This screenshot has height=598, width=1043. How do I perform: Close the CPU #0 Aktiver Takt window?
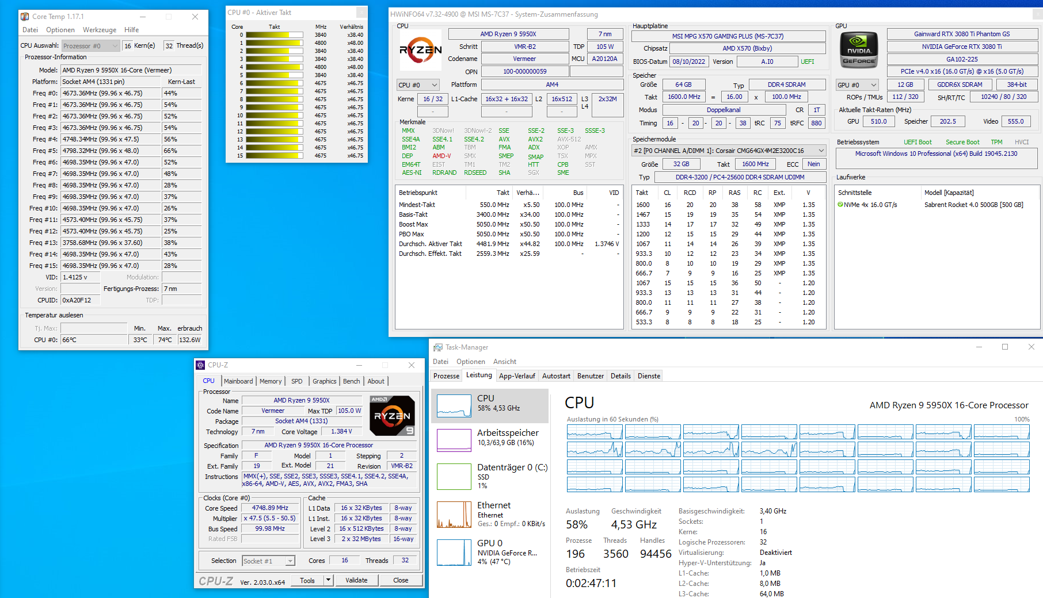pos(361,13)
